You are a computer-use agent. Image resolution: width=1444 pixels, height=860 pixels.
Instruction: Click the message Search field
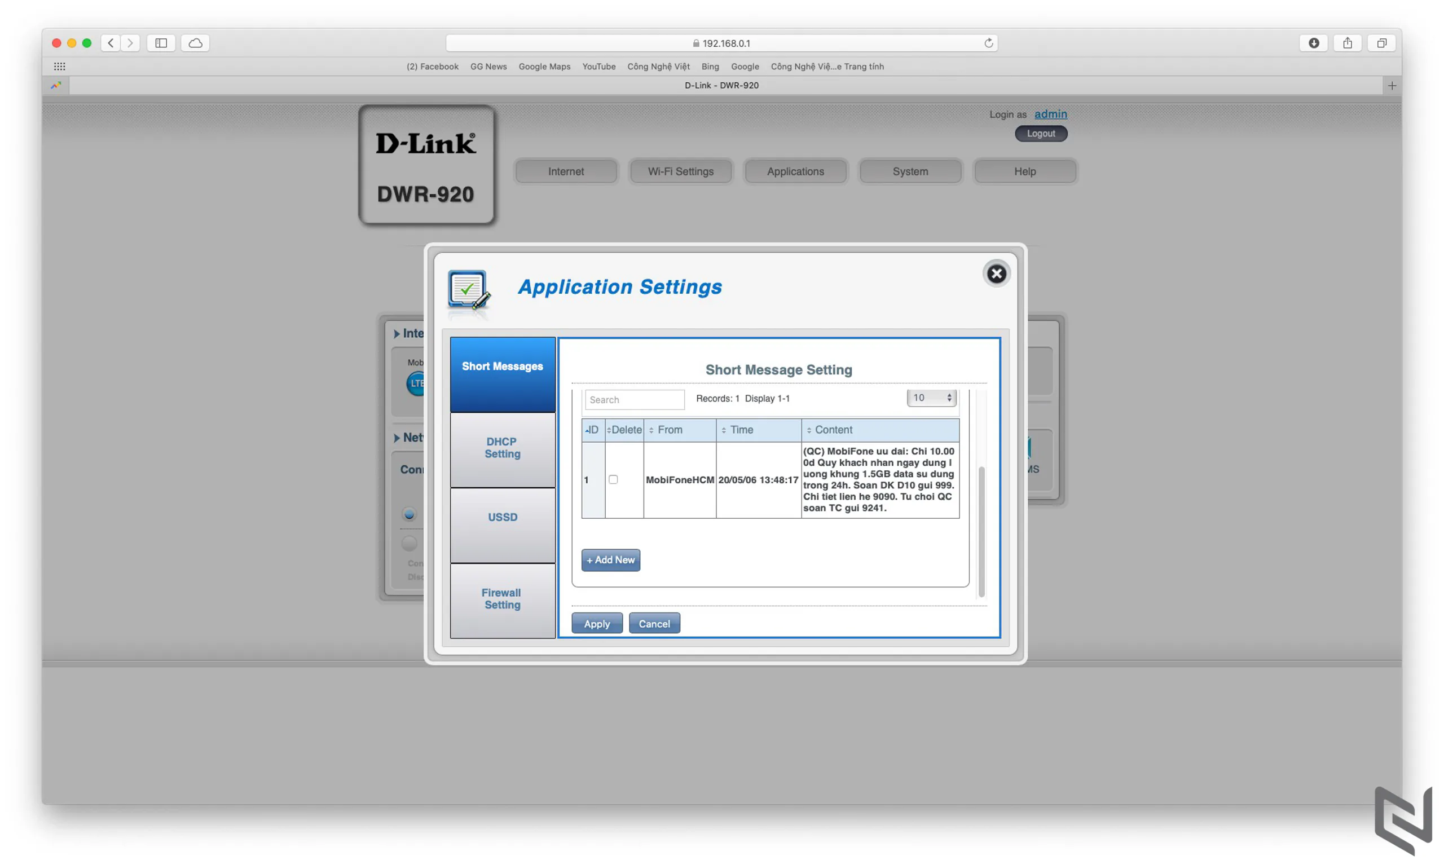coord(635,399)
